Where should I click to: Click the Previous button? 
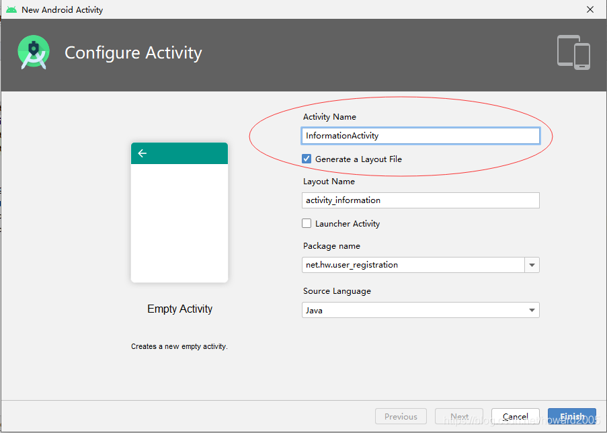[401, 416]
